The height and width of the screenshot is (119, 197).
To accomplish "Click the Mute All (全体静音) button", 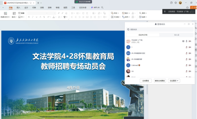I will tap(146, 81).
